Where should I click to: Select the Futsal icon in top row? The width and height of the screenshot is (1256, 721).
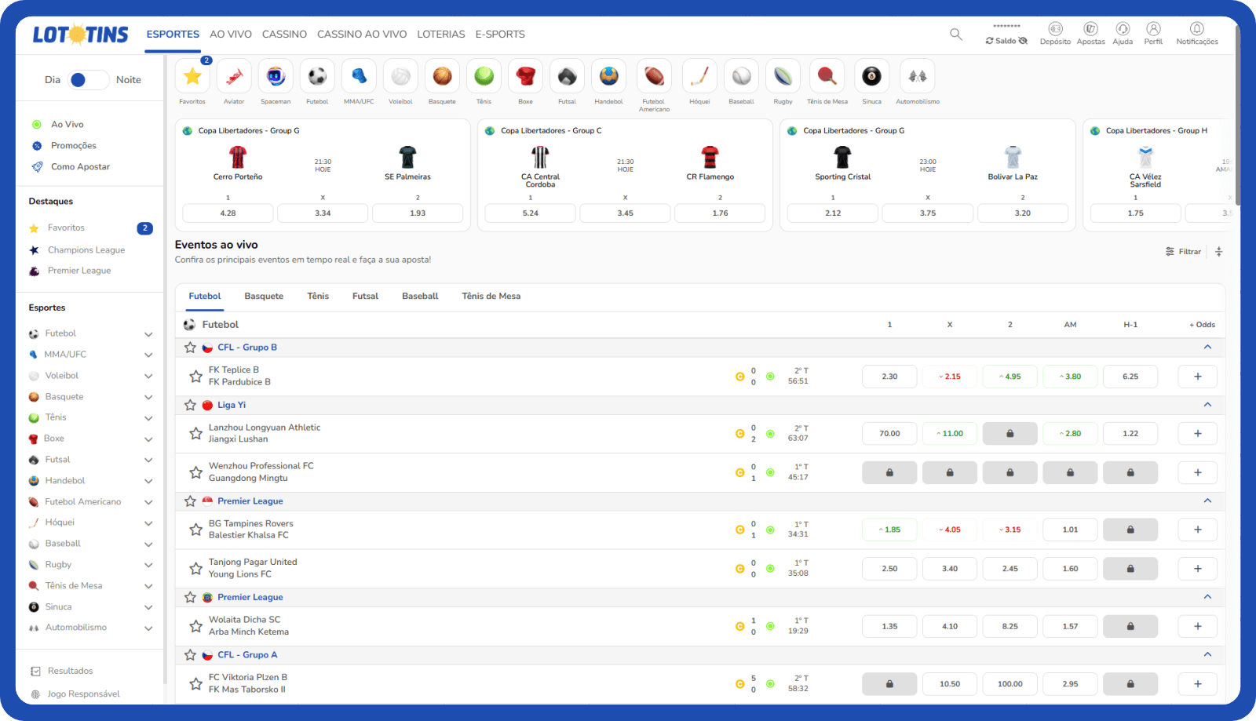567,76
